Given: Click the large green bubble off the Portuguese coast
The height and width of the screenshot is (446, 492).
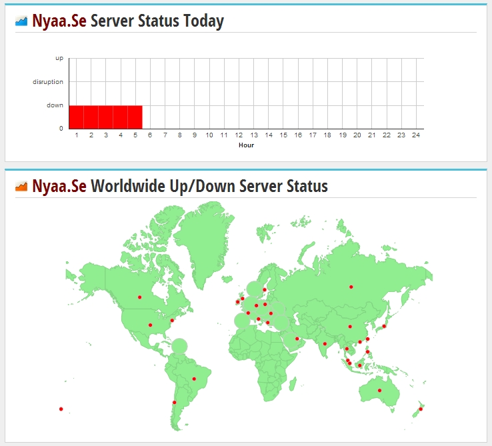Looking at the screenshot, I should point(242,321).
